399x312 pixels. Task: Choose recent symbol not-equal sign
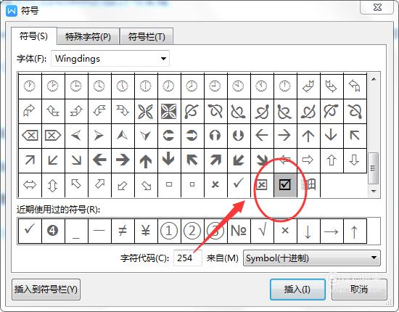[123, 231]
